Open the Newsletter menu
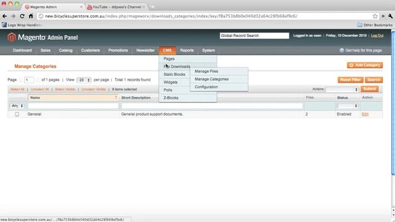 tap(146, 51)
